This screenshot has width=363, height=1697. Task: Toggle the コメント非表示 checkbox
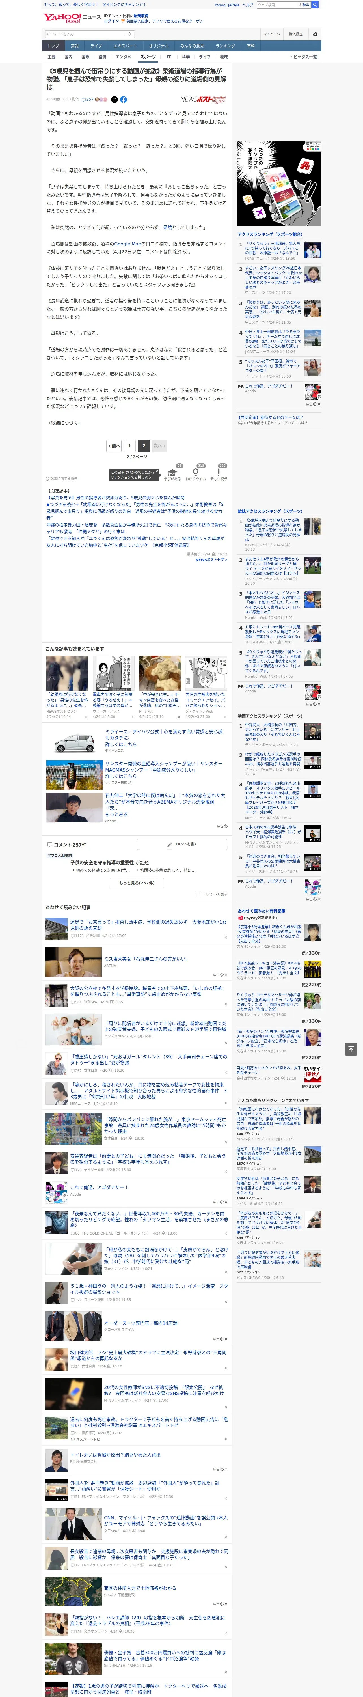click(x=198, y=895)
